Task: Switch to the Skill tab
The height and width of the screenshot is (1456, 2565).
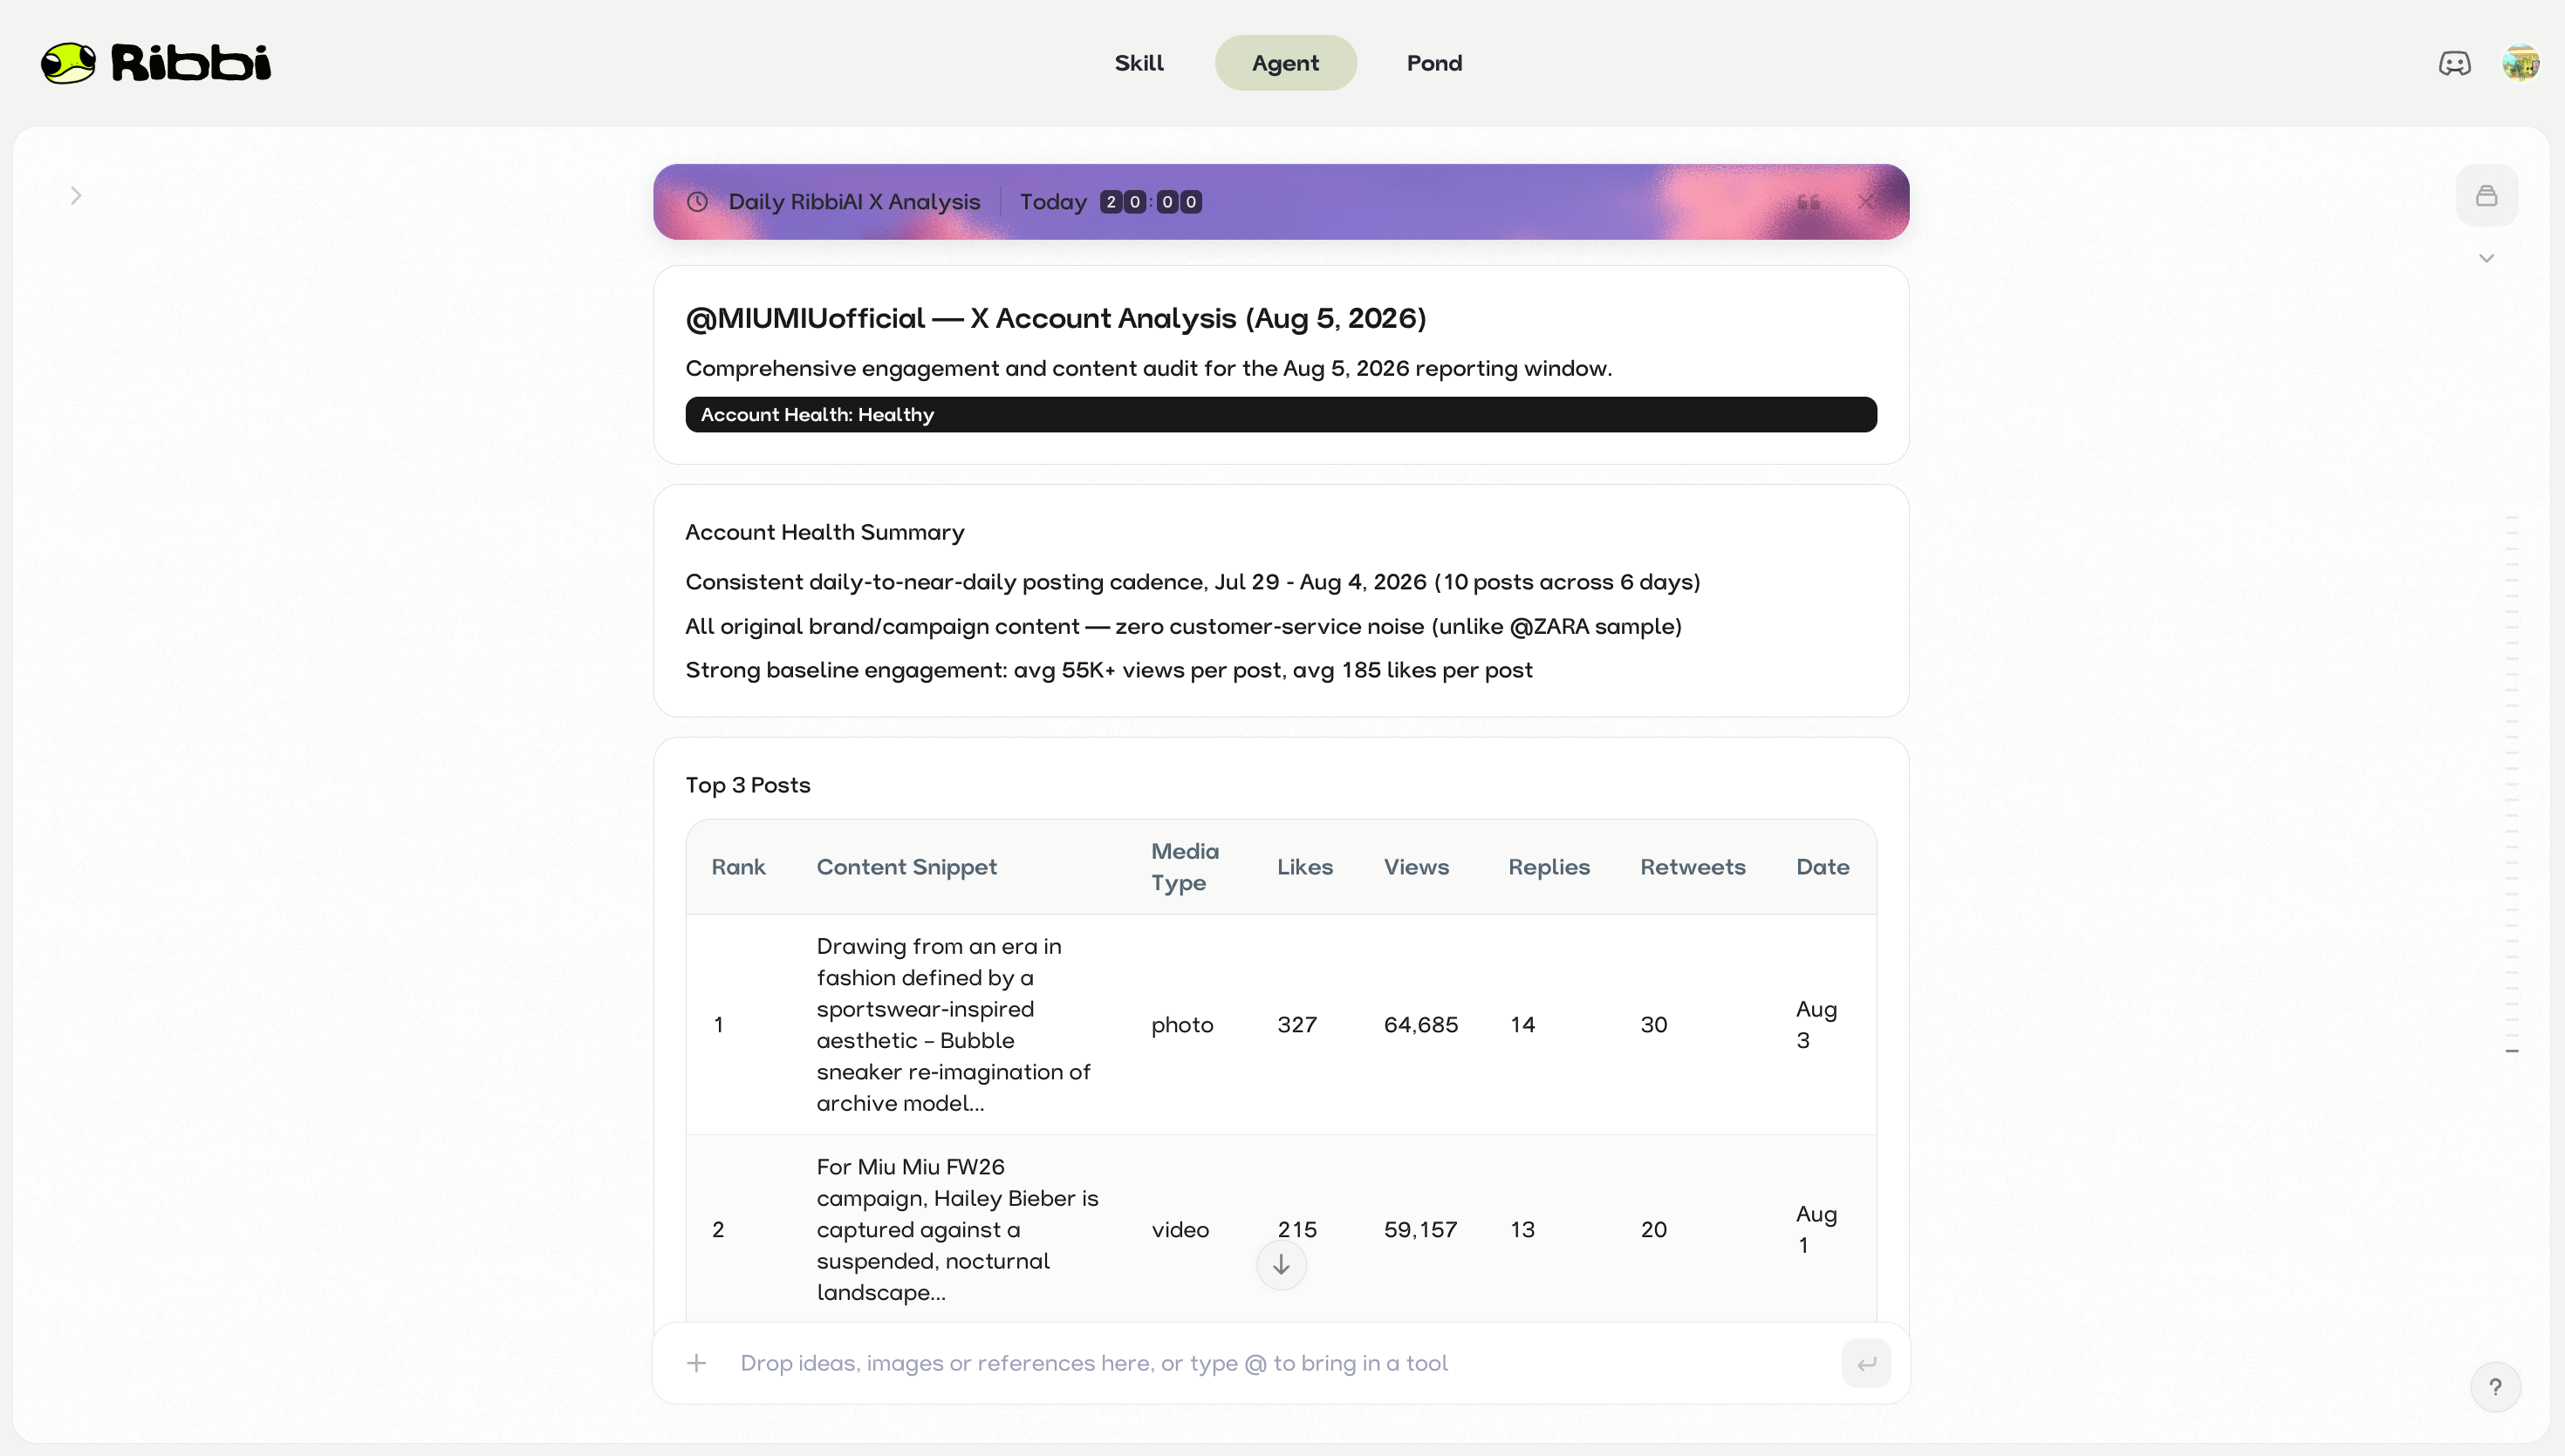Action: (1139, 63)
